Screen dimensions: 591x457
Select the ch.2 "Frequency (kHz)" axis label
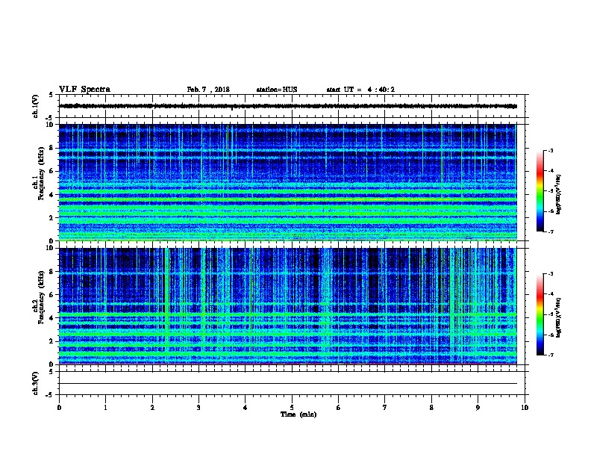(x=41, y=297)
